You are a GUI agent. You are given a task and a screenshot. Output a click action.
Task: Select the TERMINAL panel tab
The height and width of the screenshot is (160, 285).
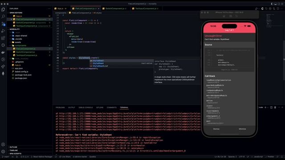(124, 108)
